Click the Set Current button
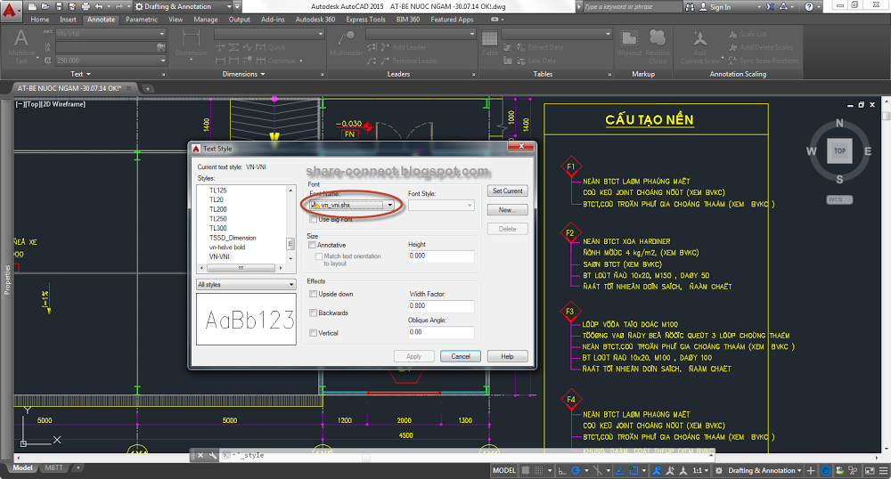 coord(508,191)
